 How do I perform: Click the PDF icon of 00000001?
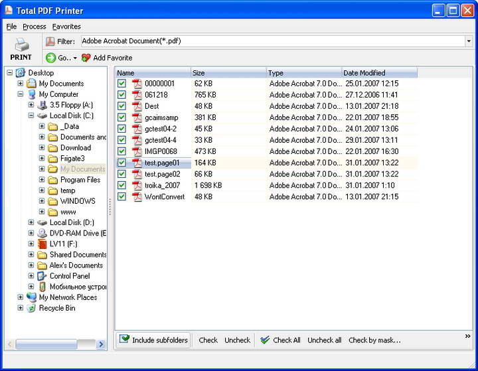[137, 84]
